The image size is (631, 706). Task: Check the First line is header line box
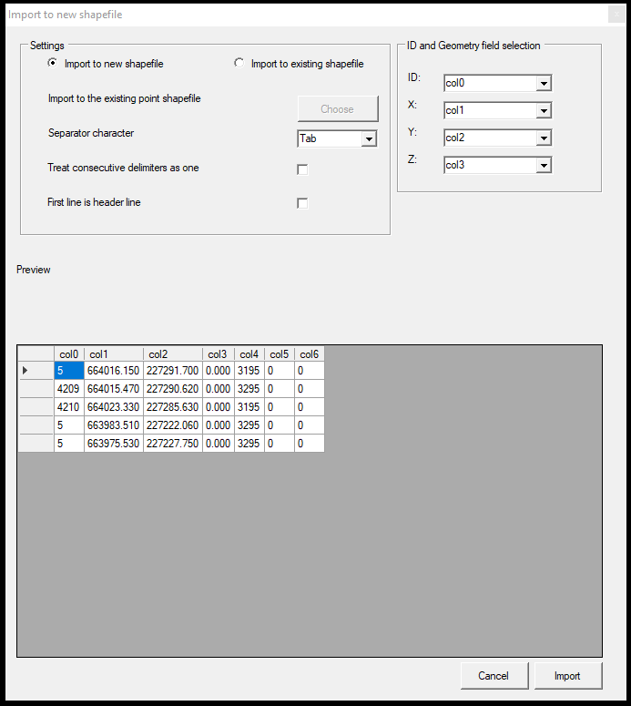(x=302, y=203)
